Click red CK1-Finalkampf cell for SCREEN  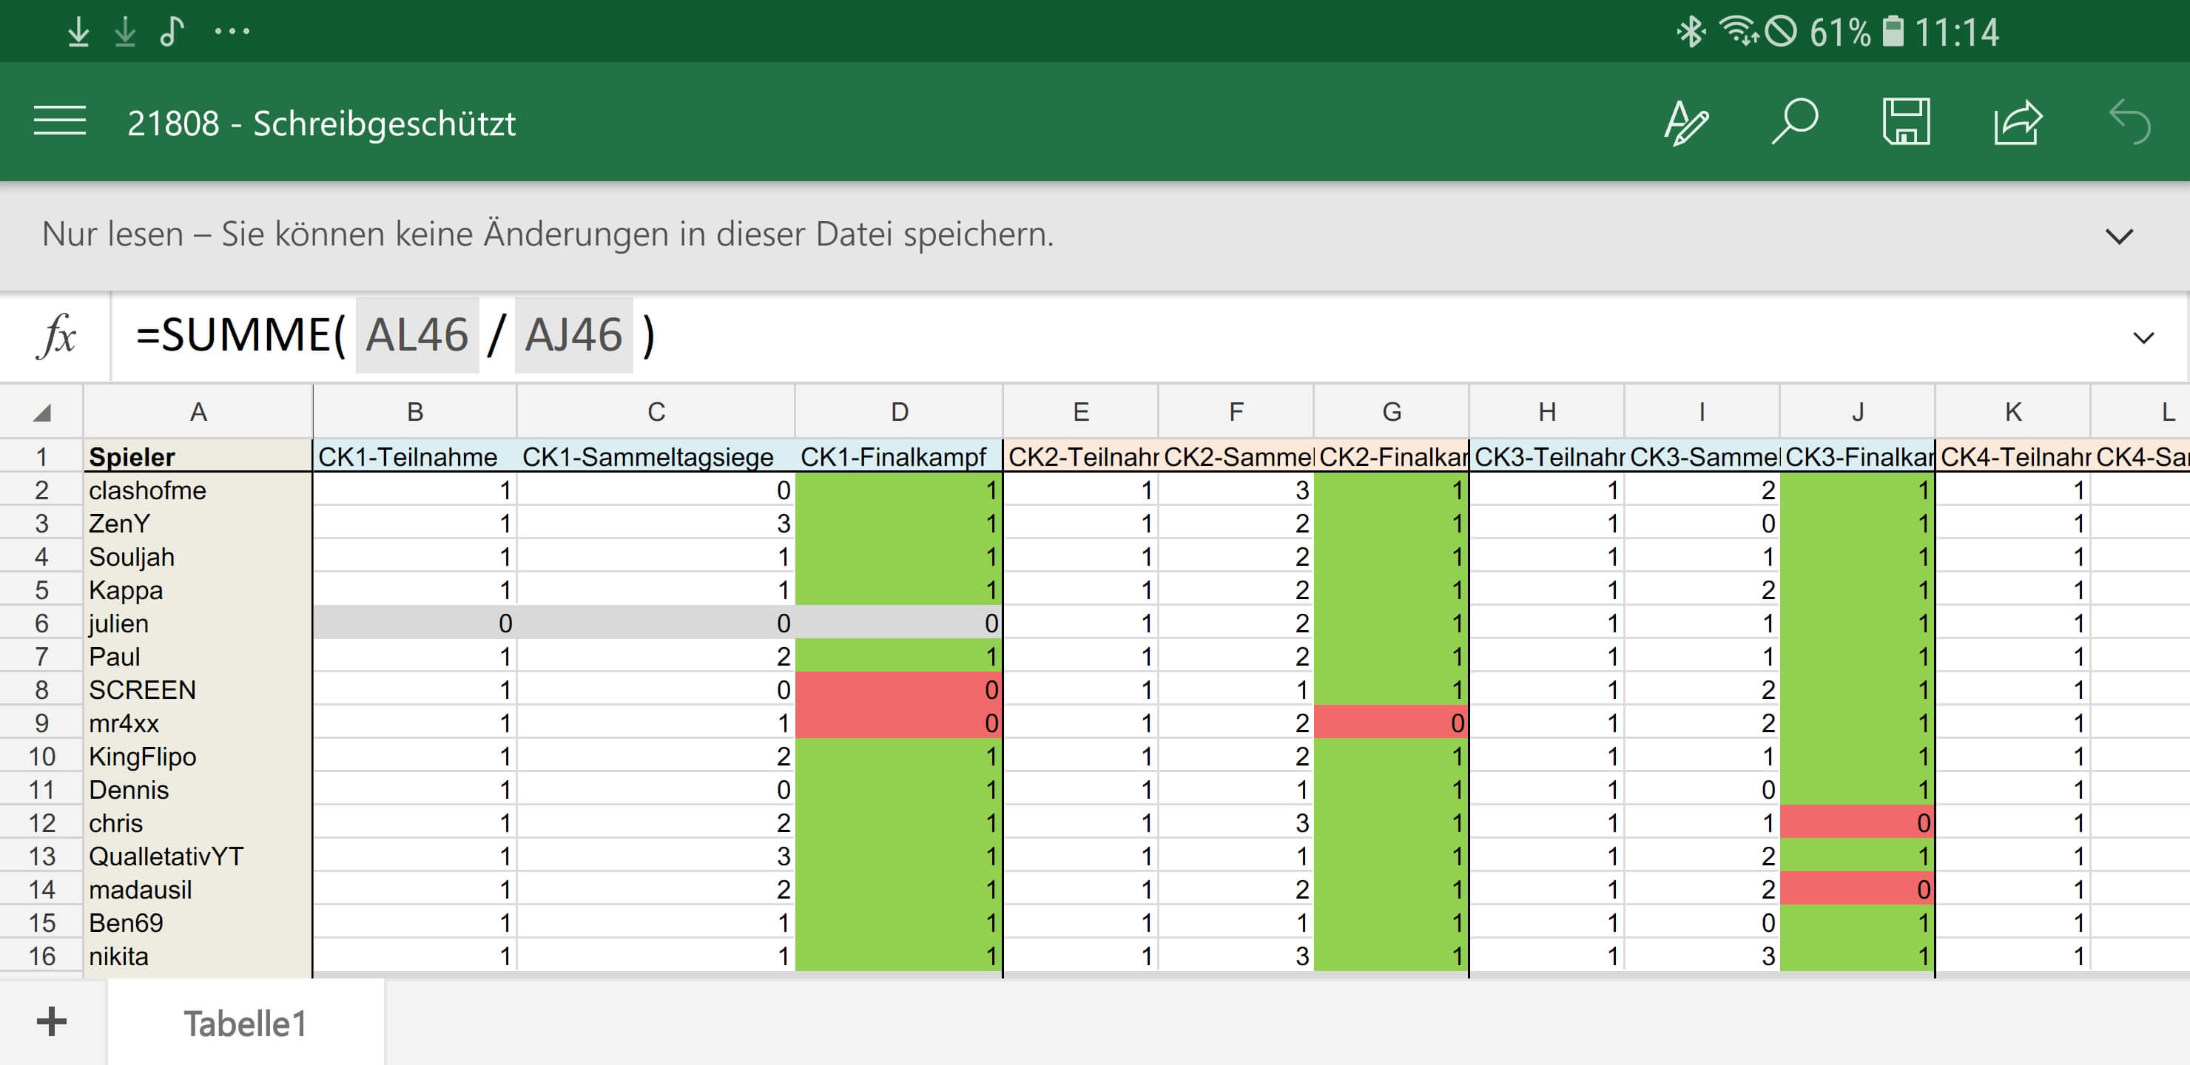tap(897, 689)
